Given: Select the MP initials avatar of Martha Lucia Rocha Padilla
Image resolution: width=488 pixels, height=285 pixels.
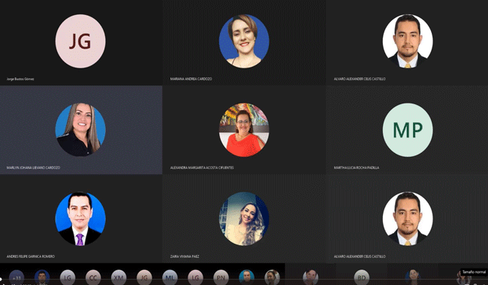Looking at the screenshot, I should point(408,130).
